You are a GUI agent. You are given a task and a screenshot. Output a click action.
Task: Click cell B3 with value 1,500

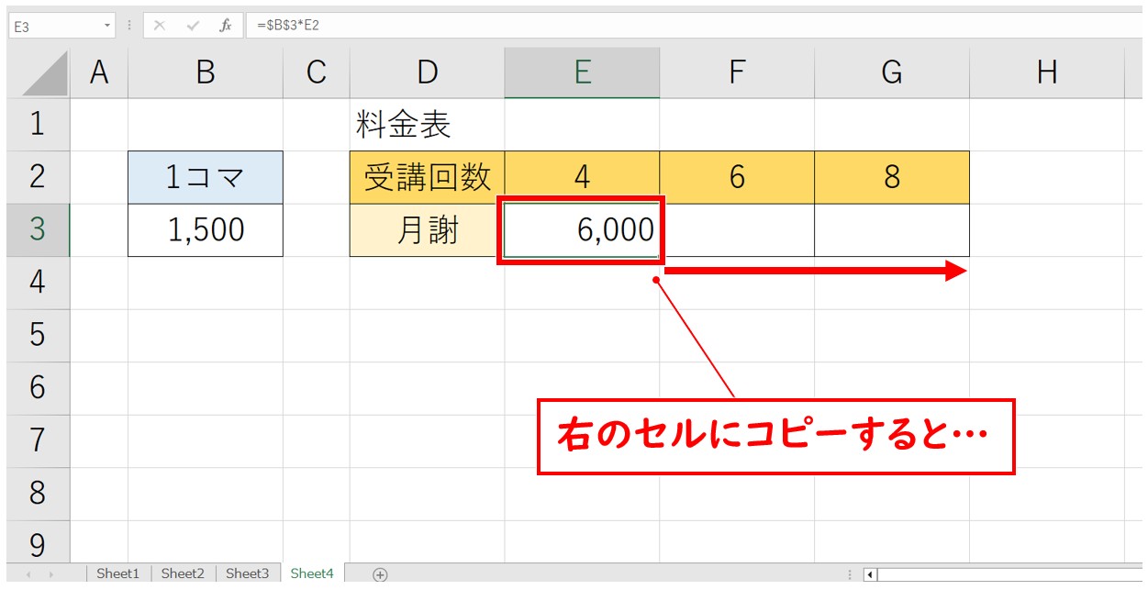(206, 230)
